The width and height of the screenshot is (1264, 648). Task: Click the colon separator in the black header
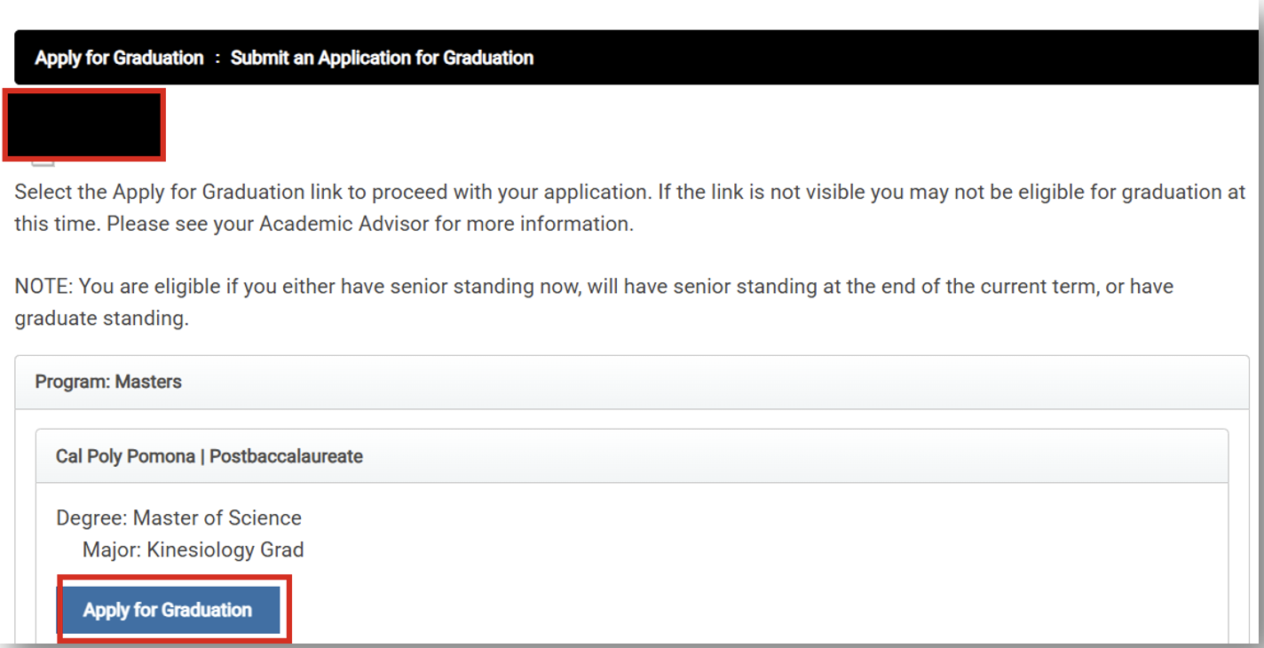point(217,58)
